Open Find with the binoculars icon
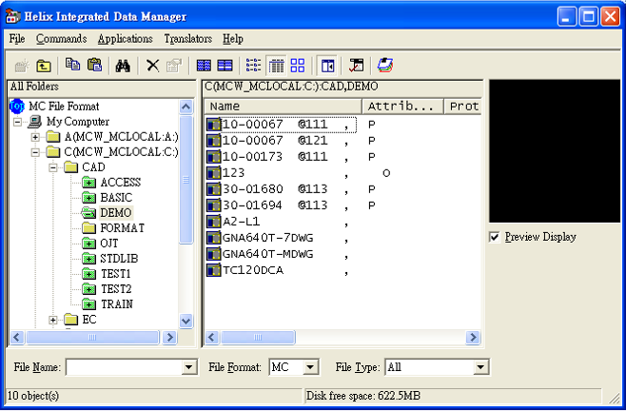The width and height of the screenshot is (626, 411). pos(123,66)
